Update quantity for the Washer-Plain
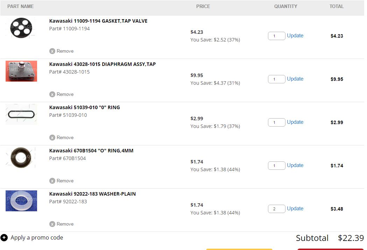367x250 pixels. coord(295,209)
